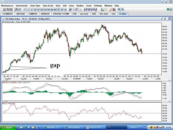Toggle the grid hash icon
173x130 pixels.
pos(70,10)
